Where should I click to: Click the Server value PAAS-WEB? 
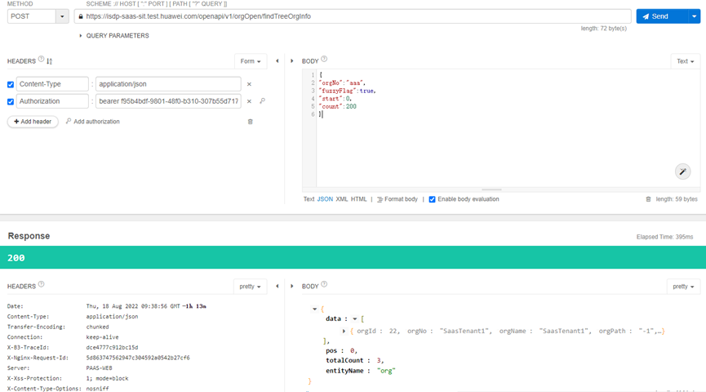coord(99,368)
